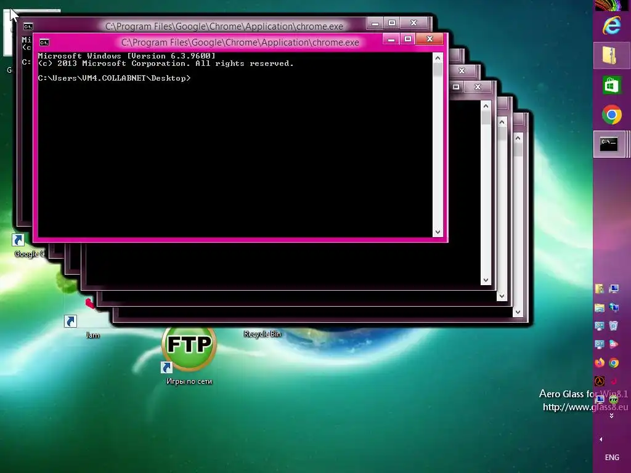The width and height of the screenshot is (631, 473).
Task: Click the File Explorer folder tray icon
Action: (x=600, y=307)
